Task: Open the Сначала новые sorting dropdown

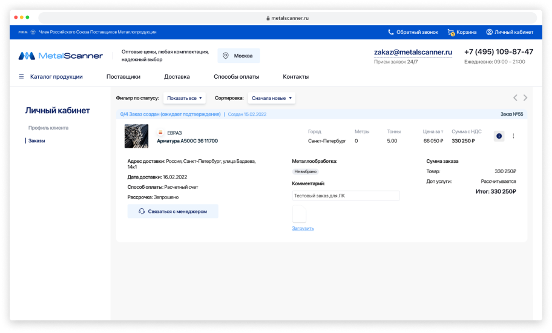Action: [x=272, y=98]
